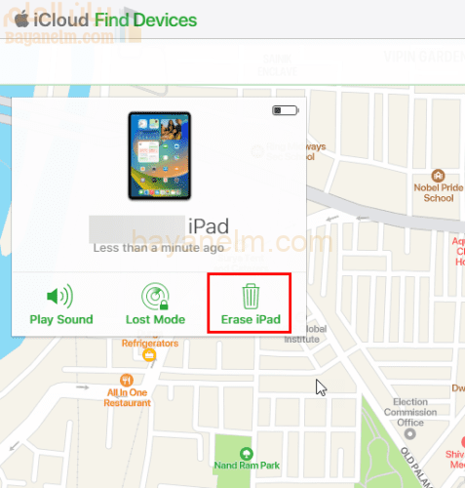Click the iPad device name text
The image size is (465, 488).
point(209,226)
